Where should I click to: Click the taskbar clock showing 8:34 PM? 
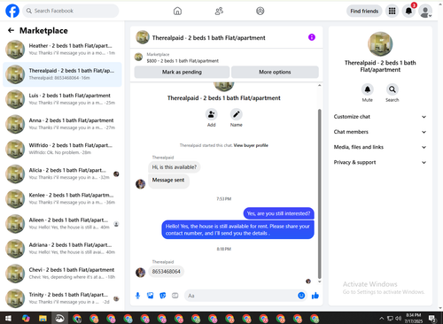[414, 318]
